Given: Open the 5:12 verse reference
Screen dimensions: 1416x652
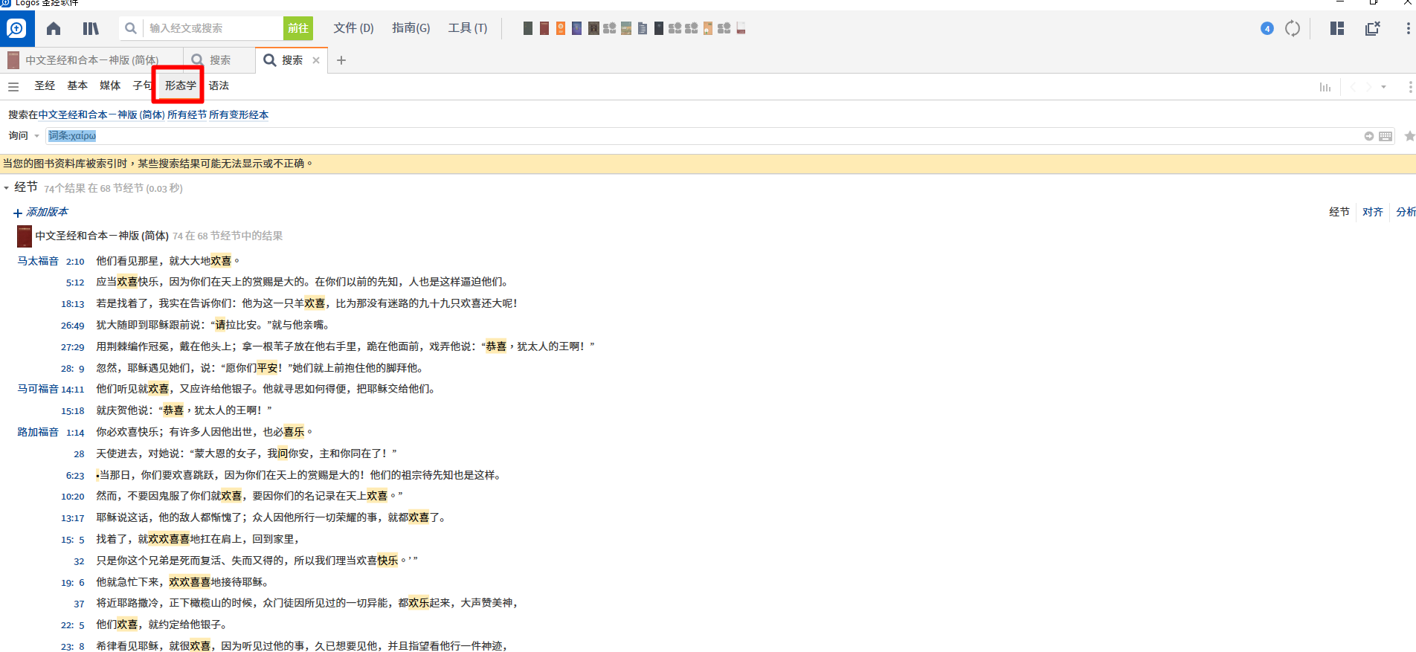Looking at the screenshot, I should (x=75, y=283).
